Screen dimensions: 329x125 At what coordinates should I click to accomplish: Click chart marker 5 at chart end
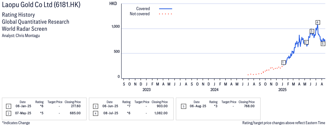(x=323, y=43)
